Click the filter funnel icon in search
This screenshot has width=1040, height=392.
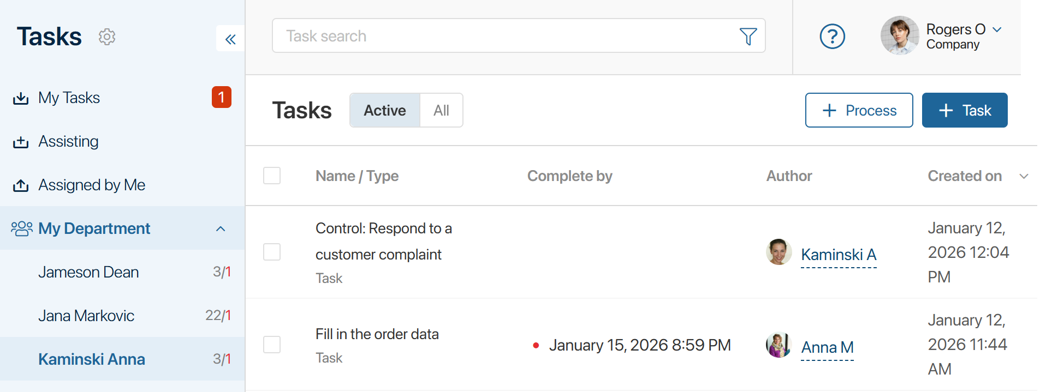tap(747, 36)
